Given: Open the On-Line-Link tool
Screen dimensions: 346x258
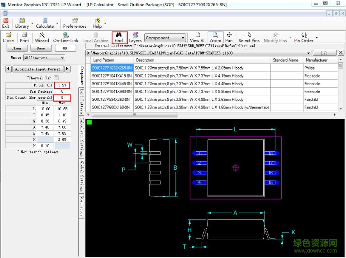Looking at the screenshot, I should pyautogui.click(x=66, y=37).
